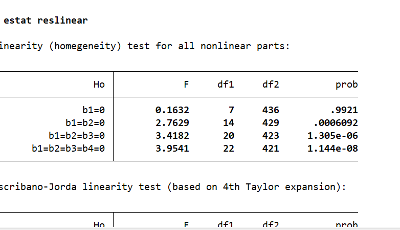Click the 'Ho' header in first table
400x230 pixels.
(x=99, y=85)
